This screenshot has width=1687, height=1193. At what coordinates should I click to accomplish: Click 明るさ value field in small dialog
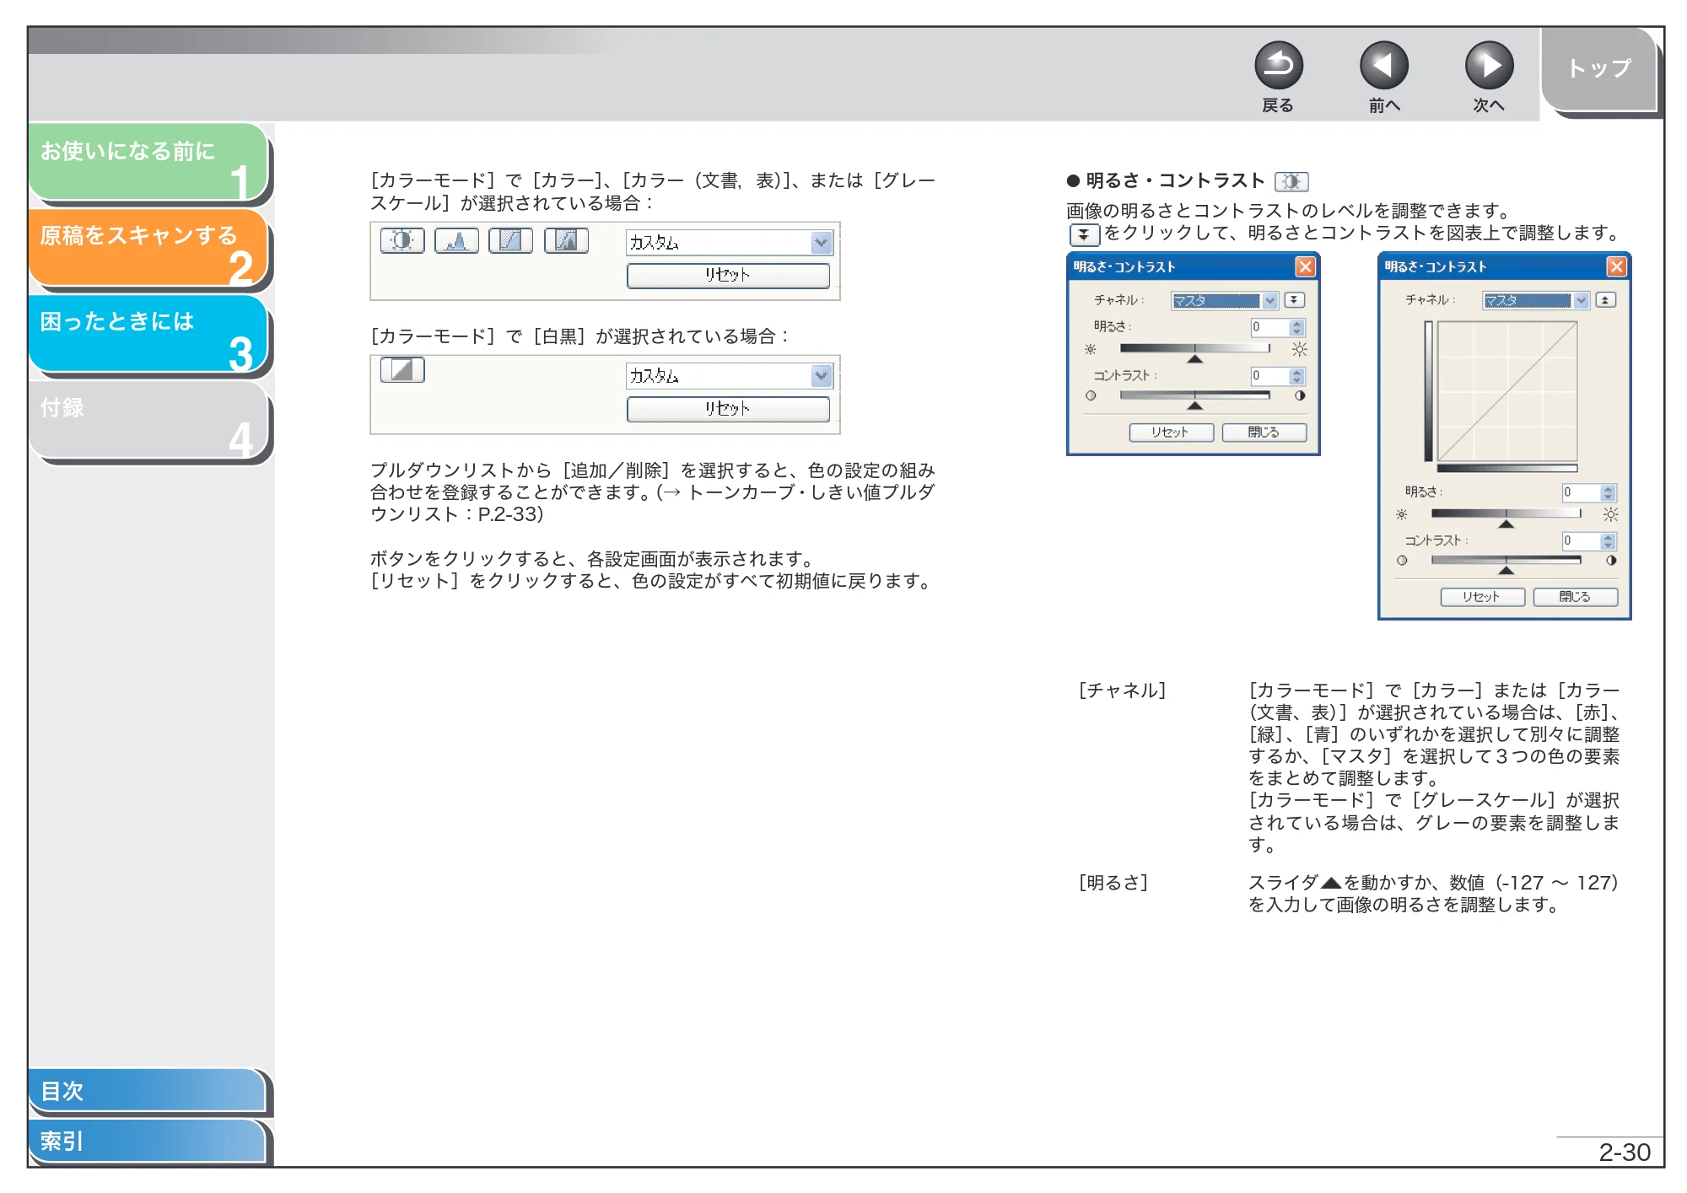click(x=1270, y=327)
